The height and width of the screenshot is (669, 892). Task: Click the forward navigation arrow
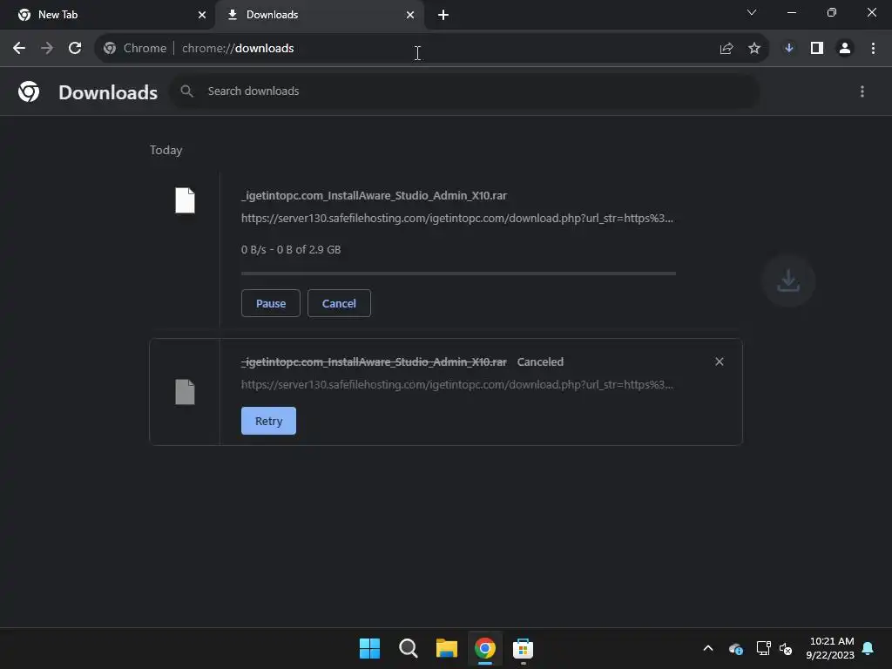pos(47,49)
